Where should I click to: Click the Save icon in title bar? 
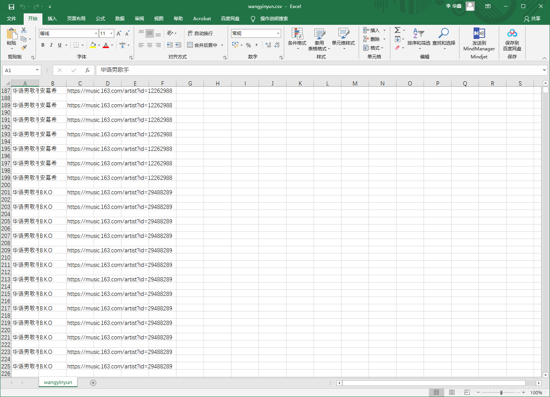pyautogui.click(x=11, y=6)
